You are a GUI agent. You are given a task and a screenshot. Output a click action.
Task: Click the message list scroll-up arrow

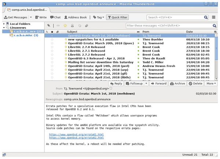(216, 35)
